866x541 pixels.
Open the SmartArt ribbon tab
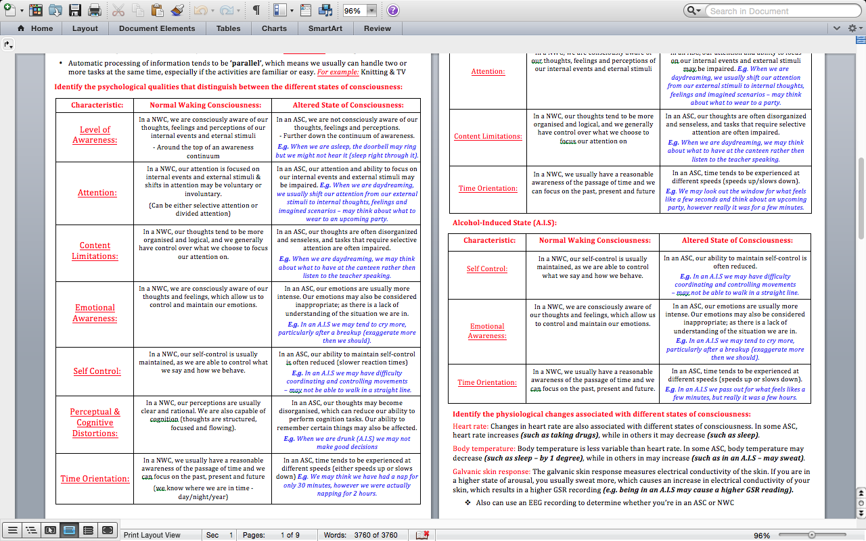pyautogui.click(x=325, y=28)
